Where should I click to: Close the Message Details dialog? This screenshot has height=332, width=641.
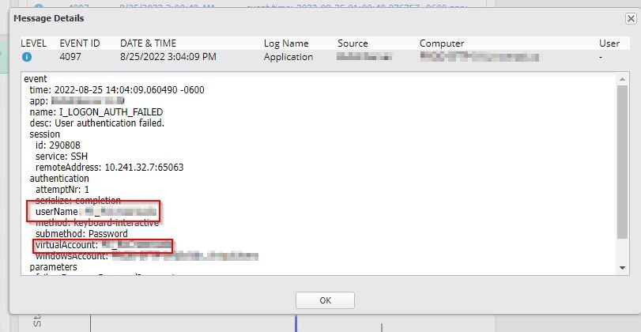[631, 18]
